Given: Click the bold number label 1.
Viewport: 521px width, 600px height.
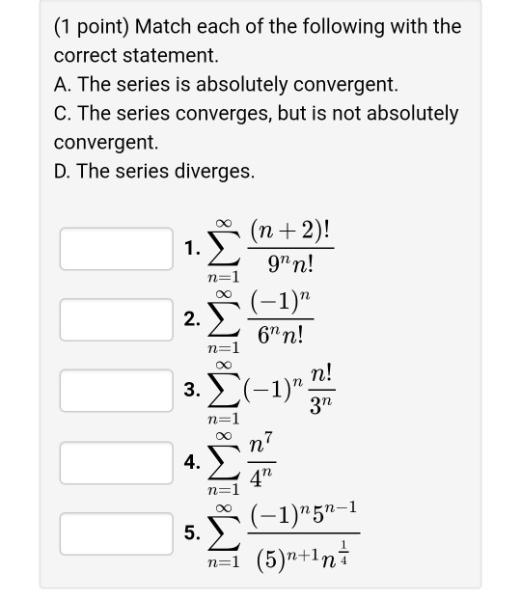Looking at the screenshot, I should pos(192,248).
